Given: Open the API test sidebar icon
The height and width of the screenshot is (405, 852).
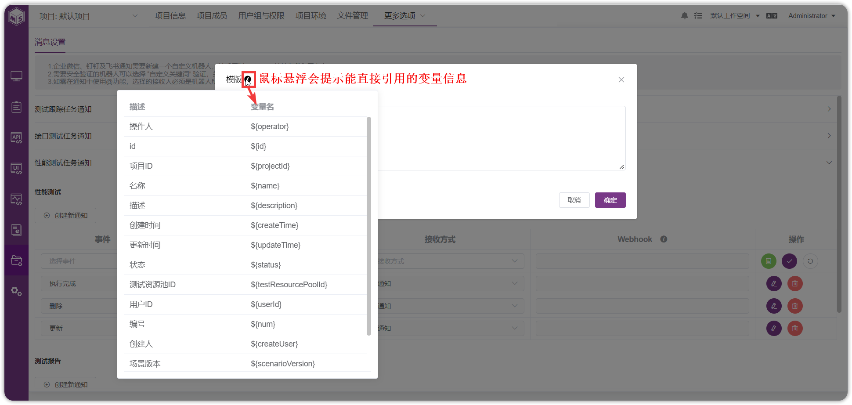Looking at the screenshot, I should [x=17, y=138].
